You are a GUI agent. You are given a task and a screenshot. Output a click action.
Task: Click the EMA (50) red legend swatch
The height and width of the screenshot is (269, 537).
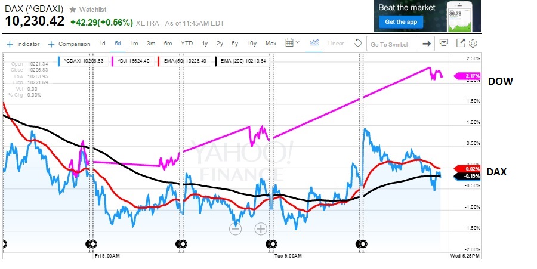[157, 60]
